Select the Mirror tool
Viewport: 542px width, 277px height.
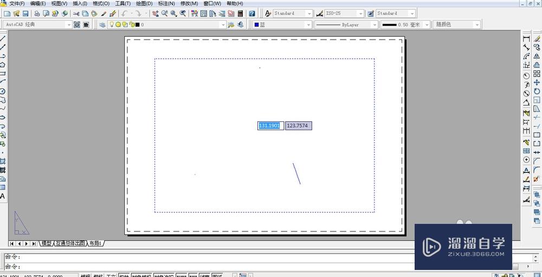(x=537, y=56)
